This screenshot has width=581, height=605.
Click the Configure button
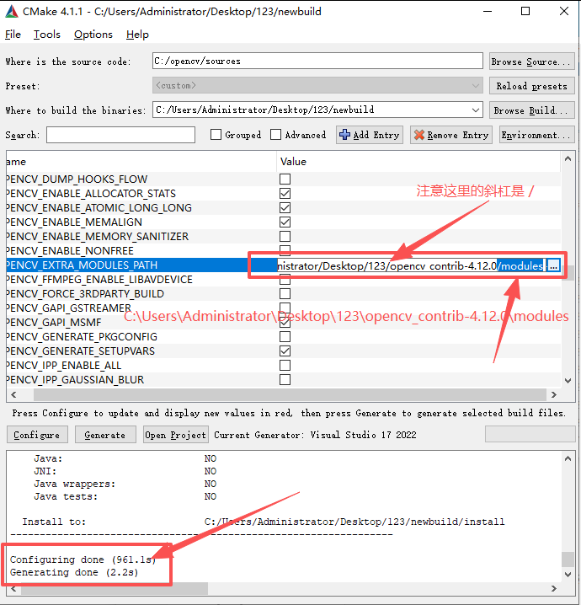[37, 435]
